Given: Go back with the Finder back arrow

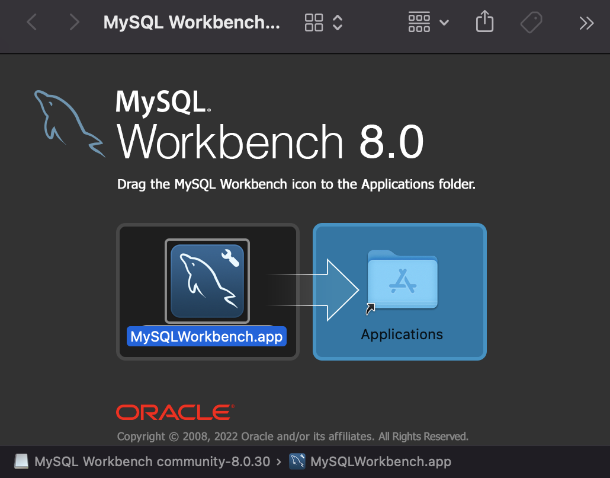Looking at the screenshot, I should pos(32,22).
